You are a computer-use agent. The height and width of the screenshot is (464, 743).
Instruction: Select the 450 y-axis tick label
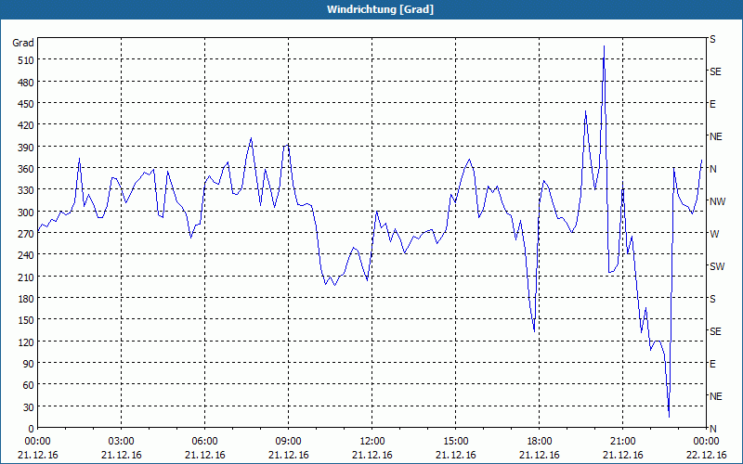click(26, 104)
